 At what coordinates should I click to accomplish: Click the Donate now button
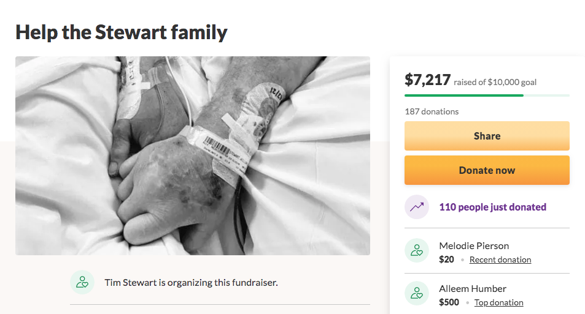[487, 170]
